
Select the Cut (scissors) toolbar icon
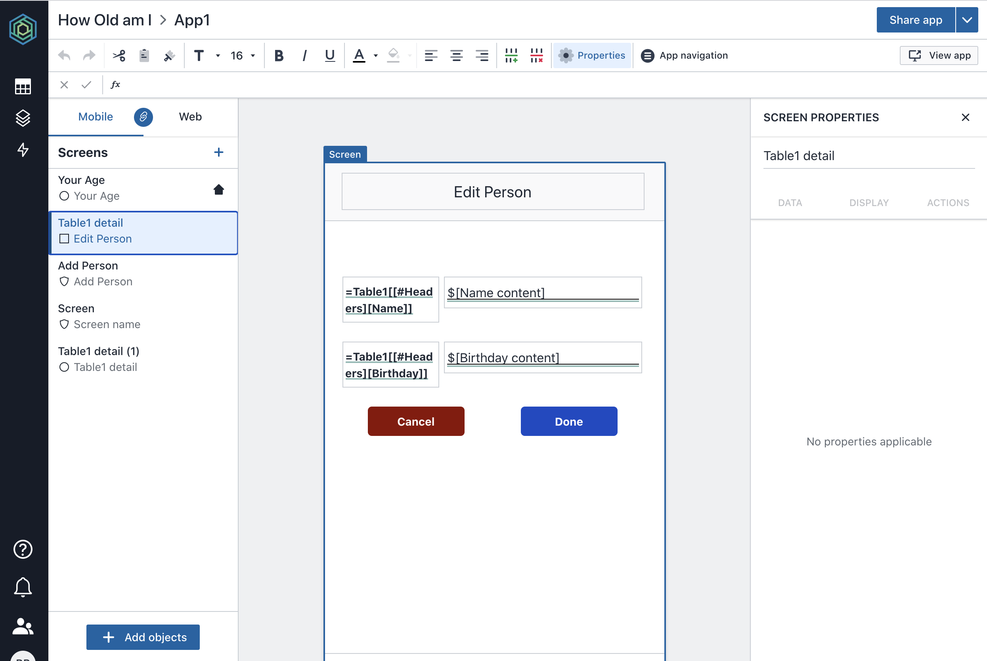click(x=119, y=55)
